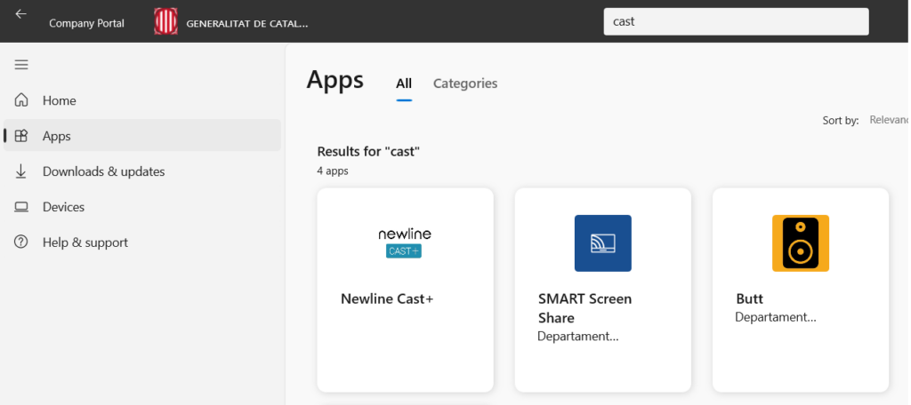This screenshot has height=405, width=911.
Task: Click the Home house icon
Action: [21, 100]
